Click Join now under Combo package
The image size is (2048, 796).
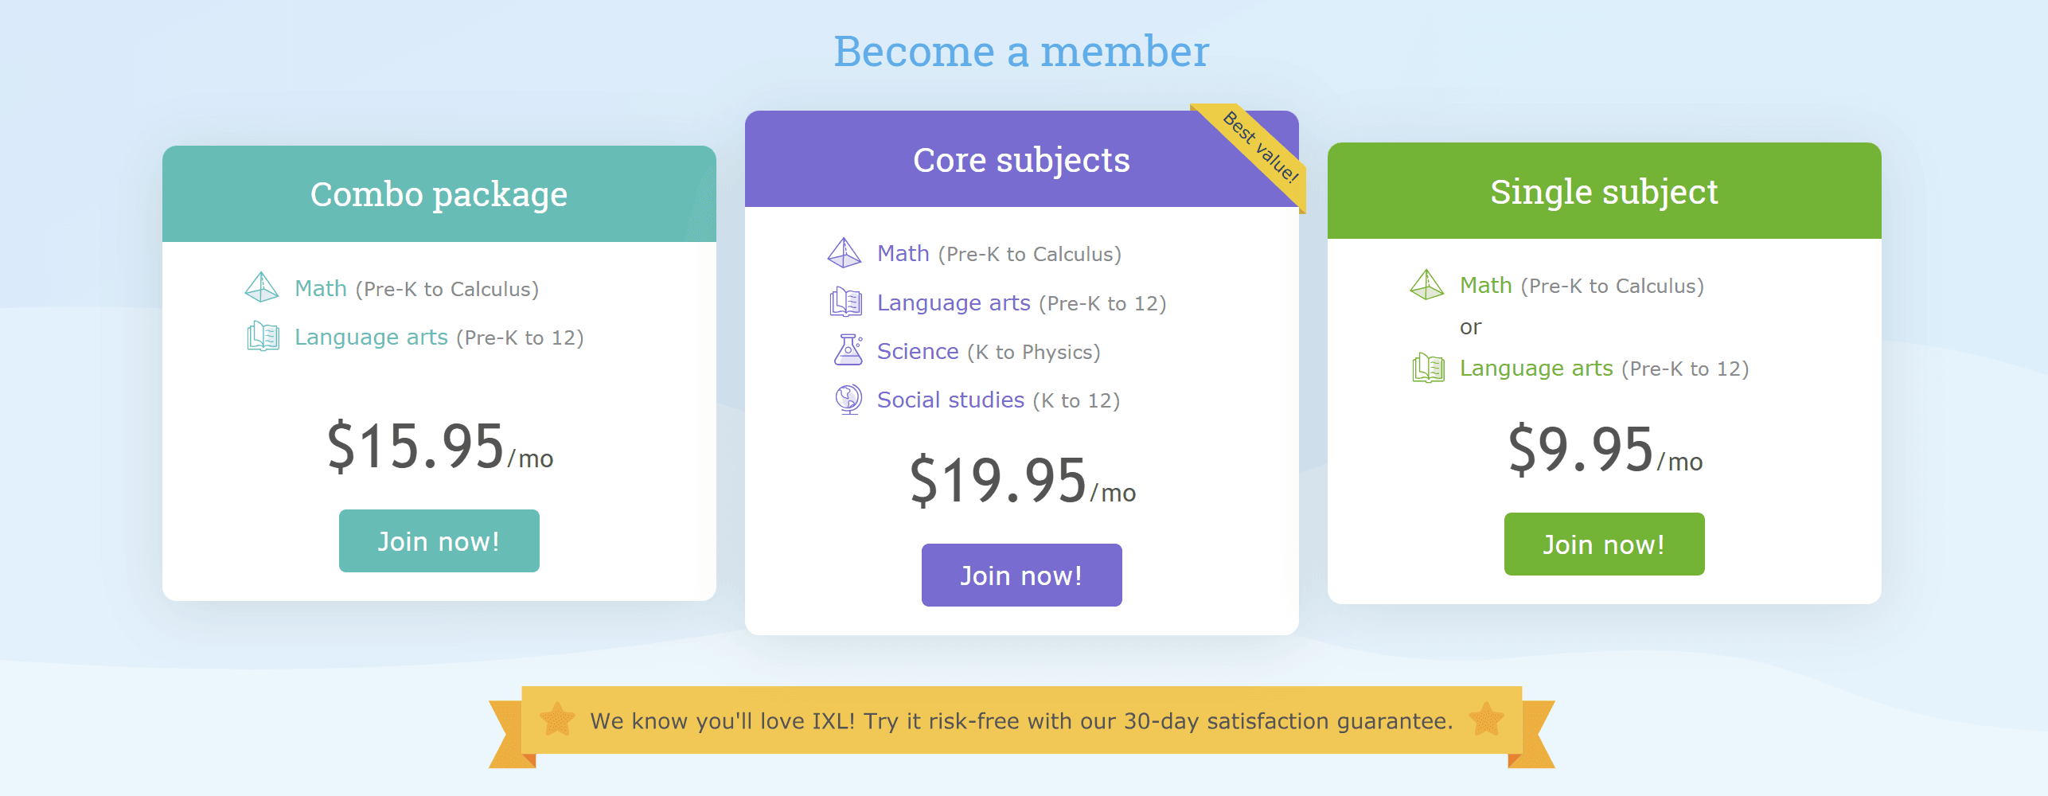[x=439, y=540]
